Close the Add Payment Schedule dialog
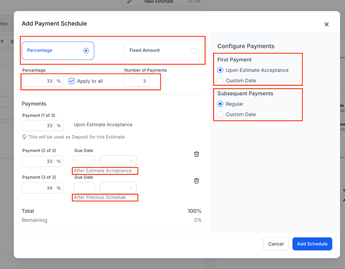This screenshot has height=269, width=345. (326, 24)
